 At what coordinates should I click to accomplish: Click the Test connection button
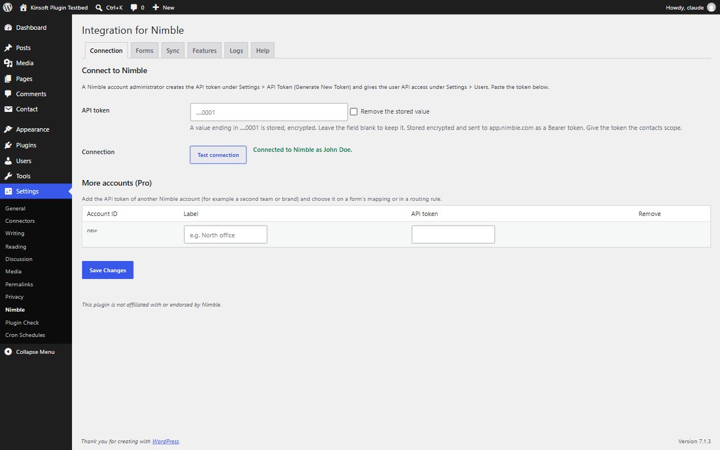tap(218, 155)
